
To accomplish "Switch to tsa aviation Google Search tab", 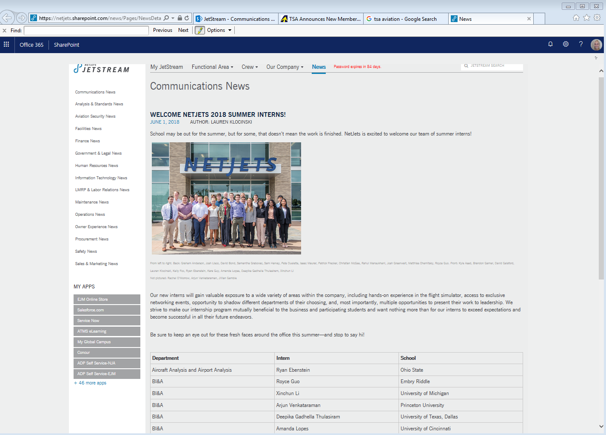I will (x=406, y=19).
